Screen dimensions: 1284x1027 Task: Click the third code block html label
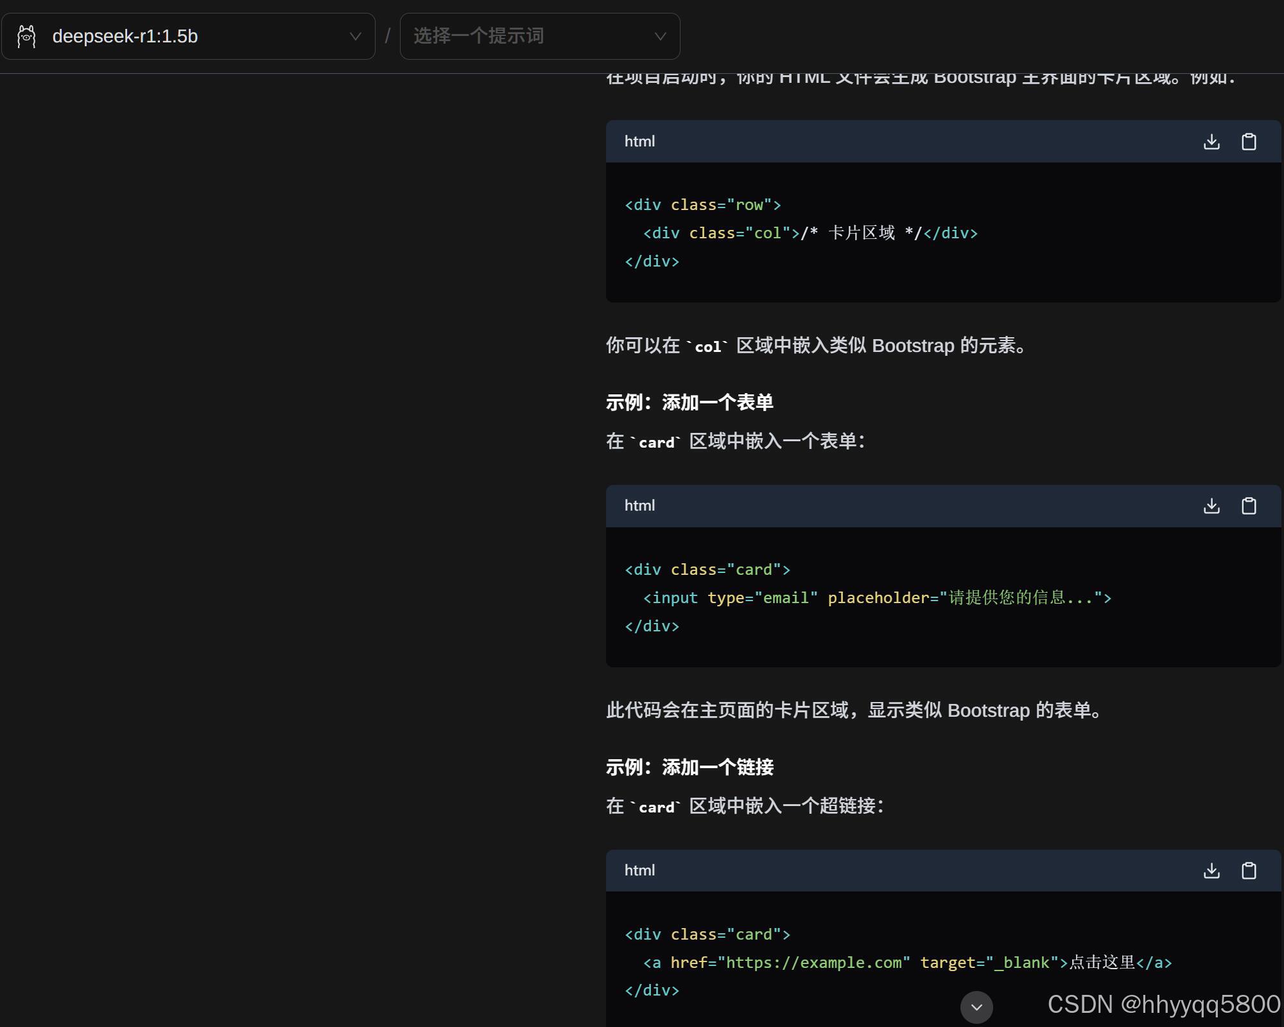point(639,871)
